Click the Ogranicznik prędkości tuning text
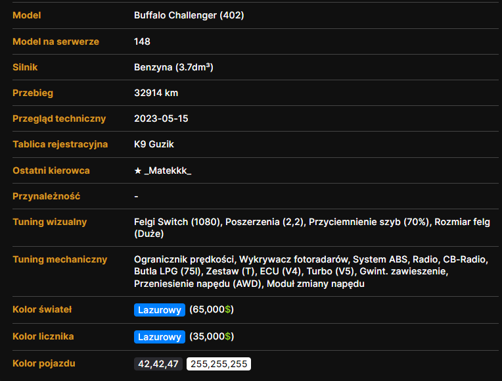 (x=184, y=259)
